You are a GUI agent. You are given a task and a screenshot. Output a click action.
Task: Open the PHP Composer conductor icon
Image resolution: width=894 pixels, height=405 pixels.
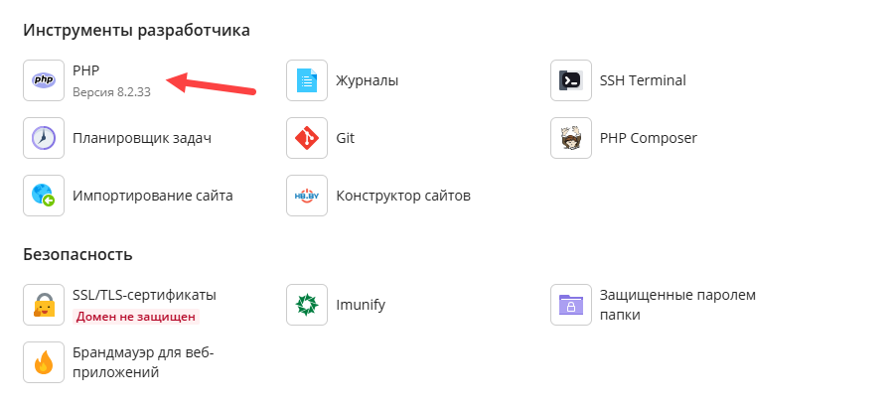[x=571, y=138]
